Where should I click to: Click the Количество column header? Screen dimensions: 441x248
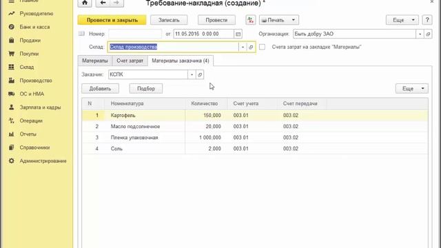pyautogui.click(x=206, y=103)
